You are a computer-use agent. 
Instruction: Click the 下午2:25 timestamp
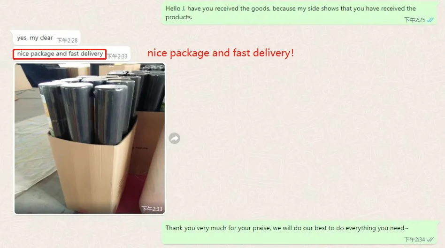point(414,20)
